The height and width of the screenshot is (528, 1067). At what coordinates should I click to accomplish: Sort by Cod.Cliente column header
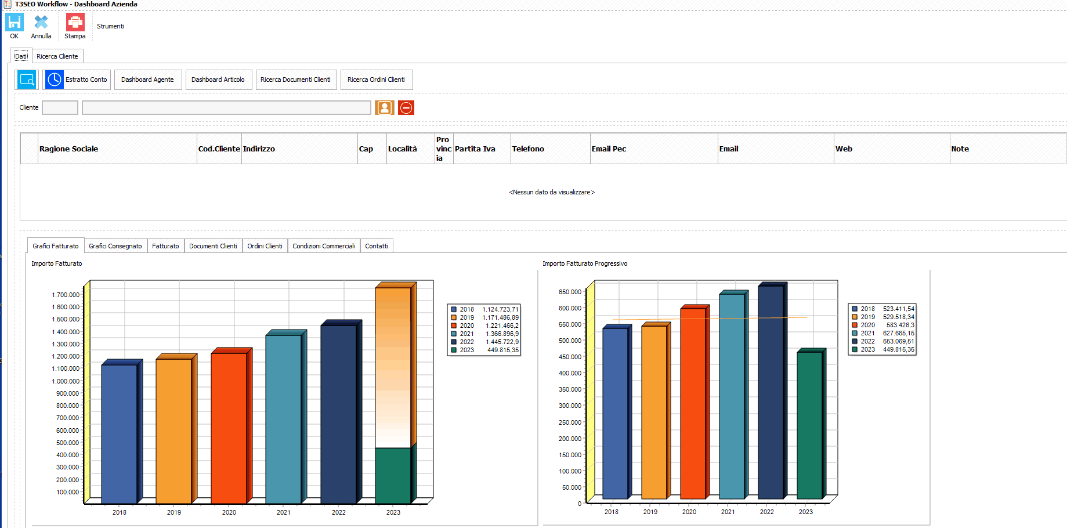click(x=219, y=149)
